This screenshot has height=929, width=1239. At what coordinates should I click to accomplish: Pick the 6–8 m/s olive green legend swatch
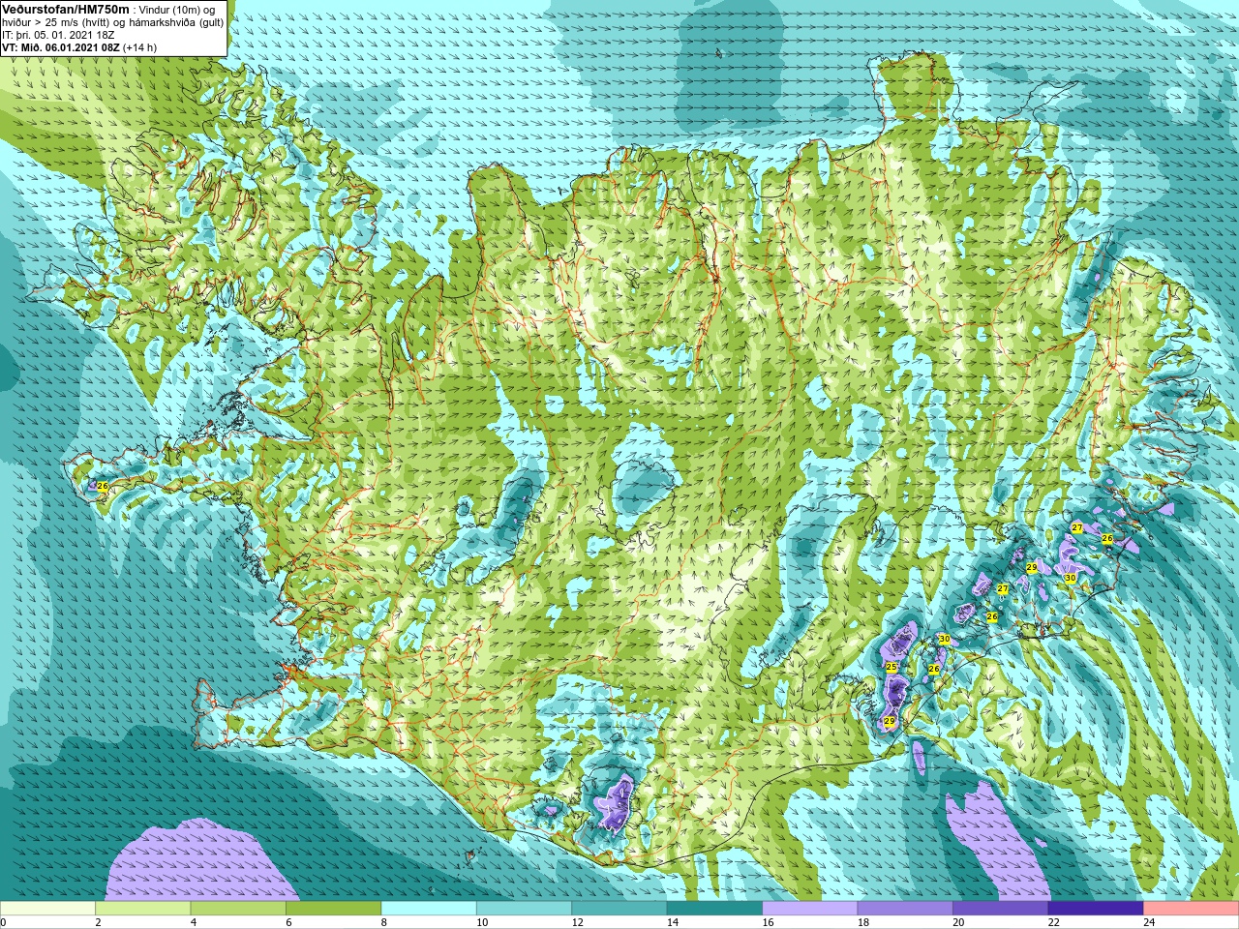pyautogui.click(x=334, y=909)
